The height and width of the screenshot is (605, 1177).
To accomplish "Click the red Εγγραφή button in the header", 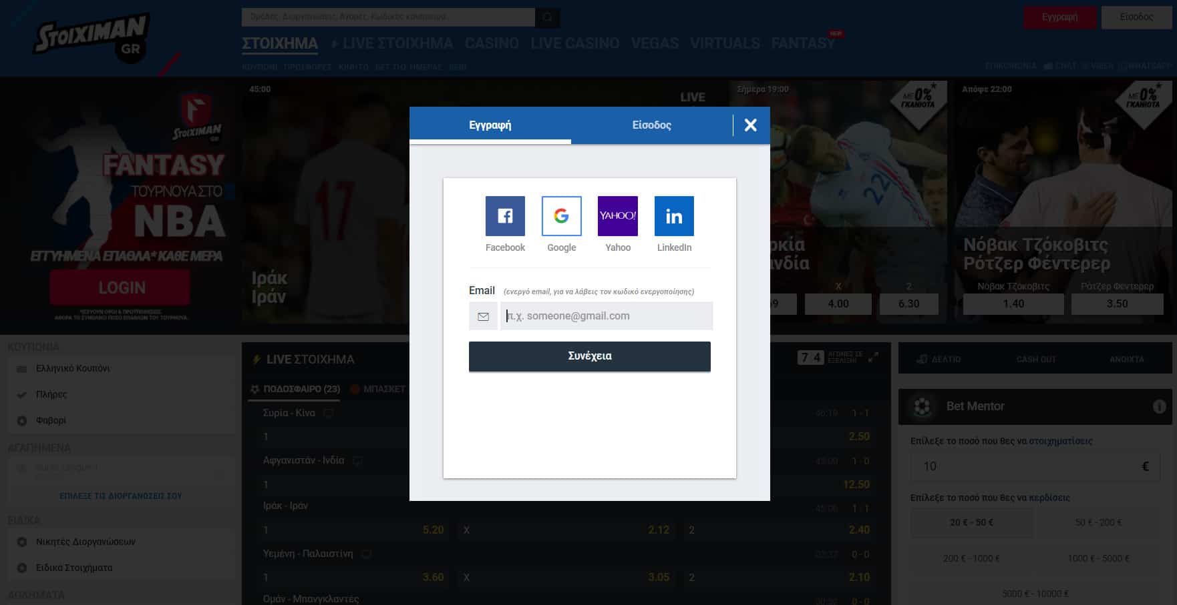I will coord(1060,17).
